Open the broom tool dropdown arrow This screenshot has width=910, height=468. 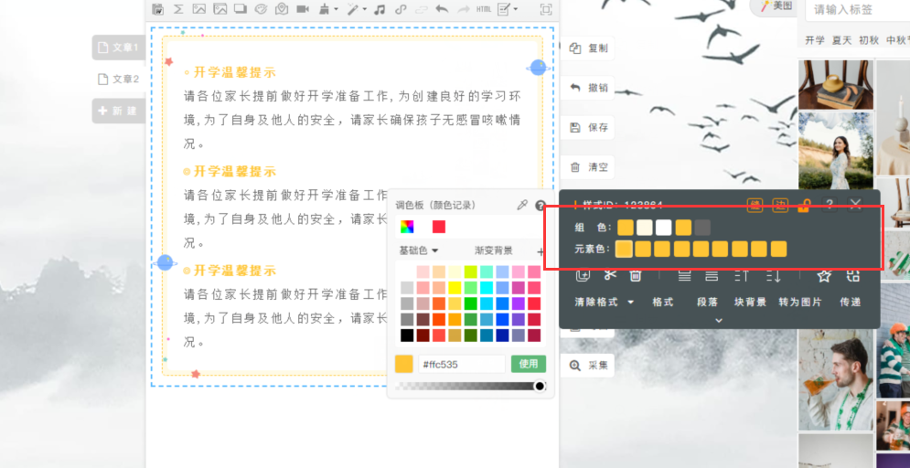pyautogui.click(x=336, y=9)
